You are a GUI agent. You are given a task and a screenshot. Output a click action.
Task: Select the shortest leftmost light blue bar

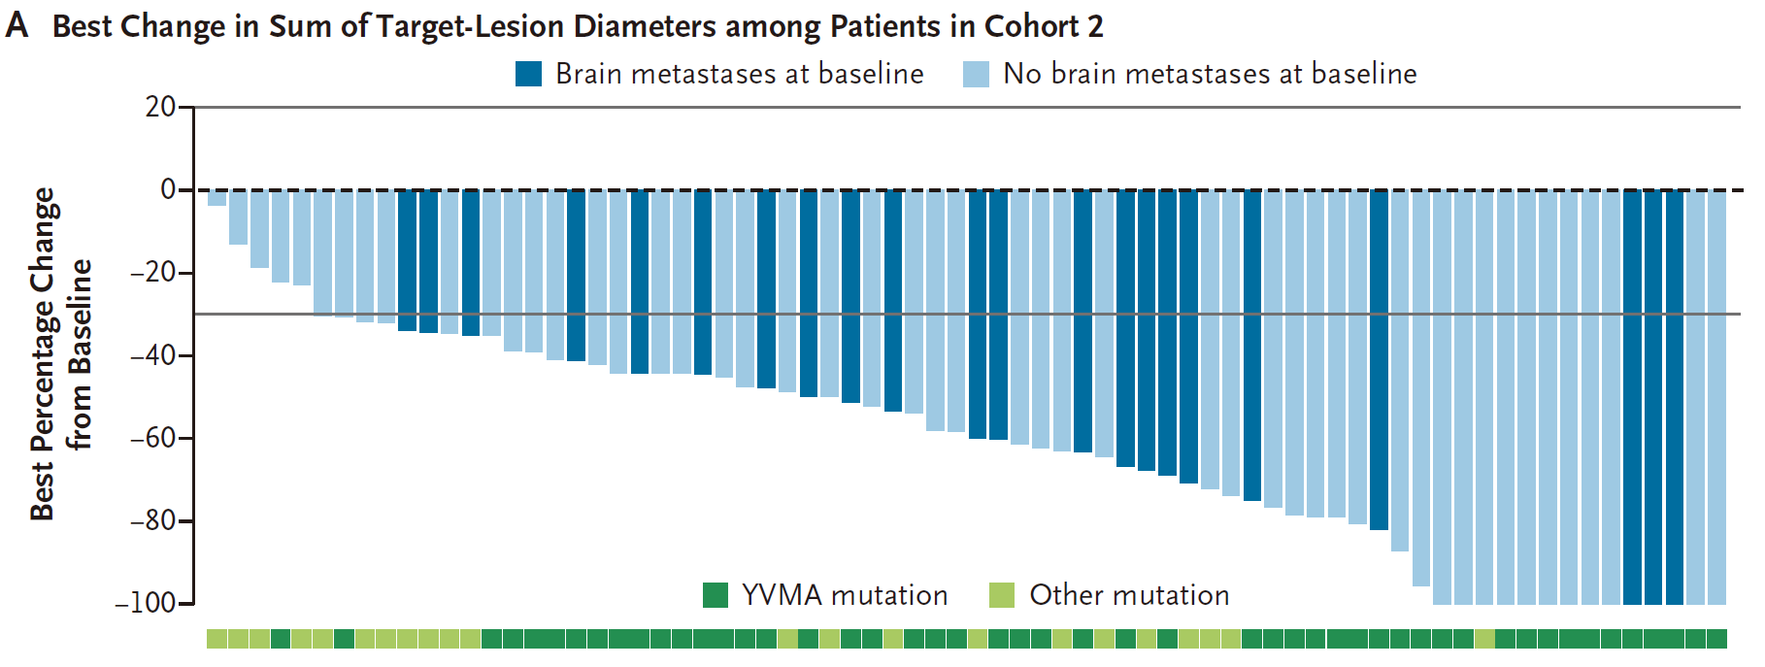click(216, 198)
